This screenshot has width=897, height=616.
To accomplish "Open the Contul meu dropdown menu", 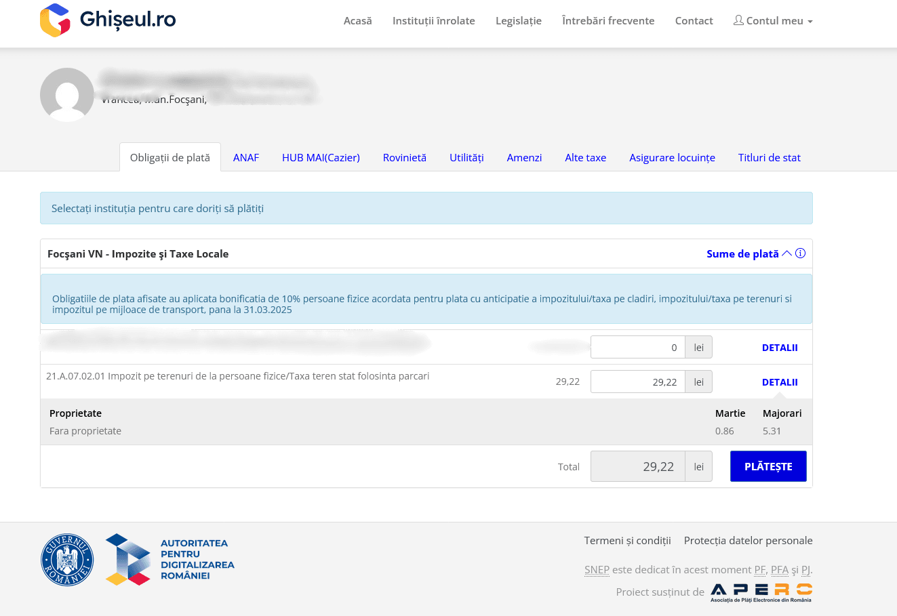I will click(x=773, y=21).
